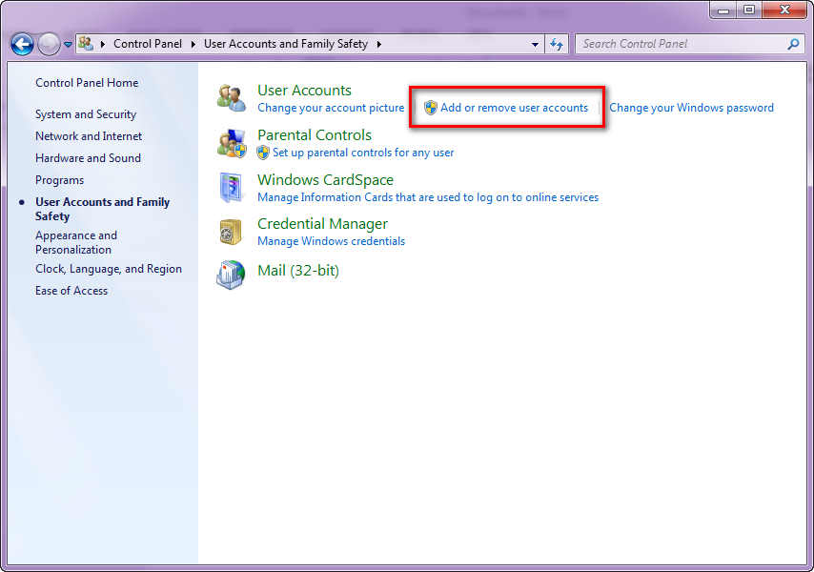This screenshot has height=572, width=814.
Task: Expand the arrow after Control Panel breadcrumb
Action: click(x=193, y=44)
